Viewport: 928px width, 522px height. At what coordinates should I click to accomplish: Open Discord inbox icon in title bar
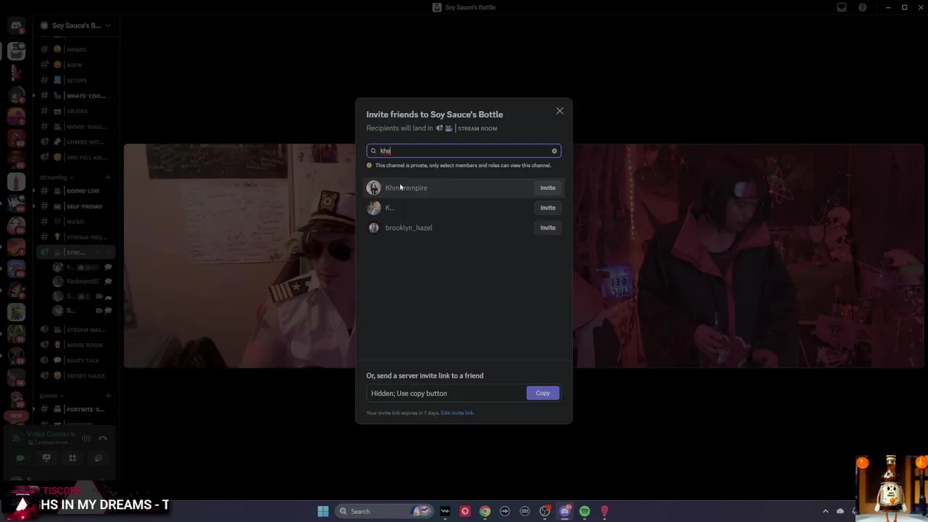pos(842,7)
